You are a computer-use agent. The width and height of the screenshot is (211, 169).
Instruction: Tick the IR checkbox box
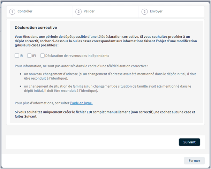(17, 56)
